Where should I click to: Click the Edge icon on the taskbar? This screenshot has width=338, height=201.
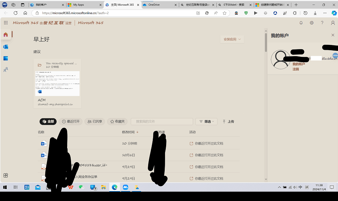coord(115,187)
